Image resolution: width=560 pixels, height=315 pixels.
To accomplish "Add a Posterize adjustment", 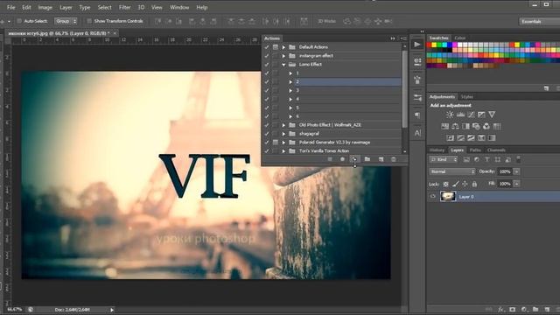I will pyautogui.click(x=461, y=138).
